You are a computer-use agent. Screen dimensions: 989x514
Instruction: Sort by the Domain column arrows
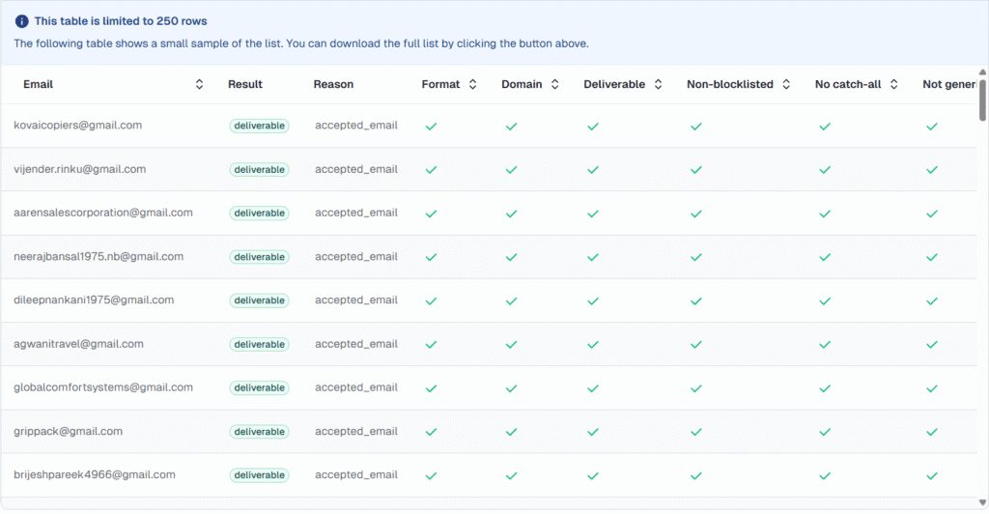coord(554,85)
